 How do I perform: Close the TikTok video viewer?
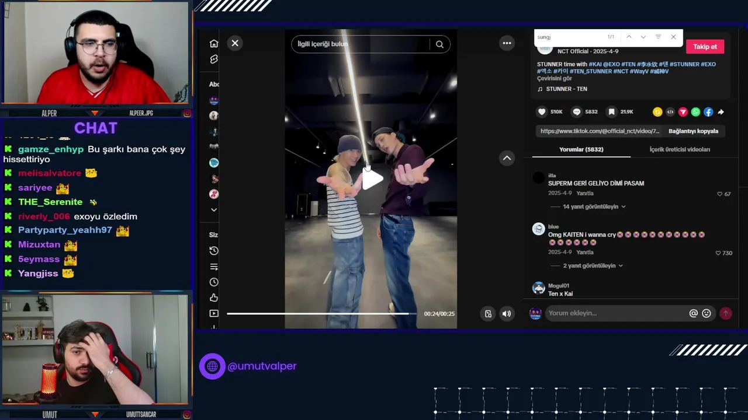pyautogui.click(x=235, y=43)
